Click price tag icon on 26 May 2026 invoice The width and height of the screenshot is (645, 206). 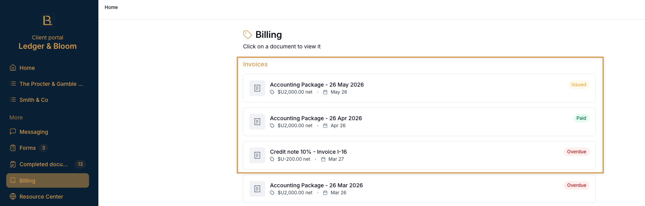point(272,92)
